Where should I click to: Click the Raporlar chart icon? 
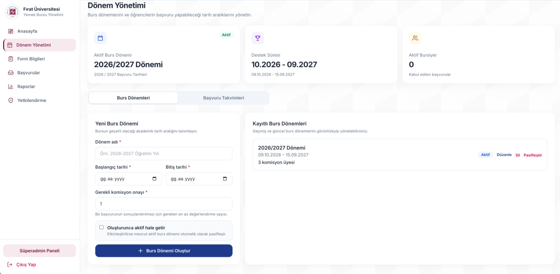10,87
